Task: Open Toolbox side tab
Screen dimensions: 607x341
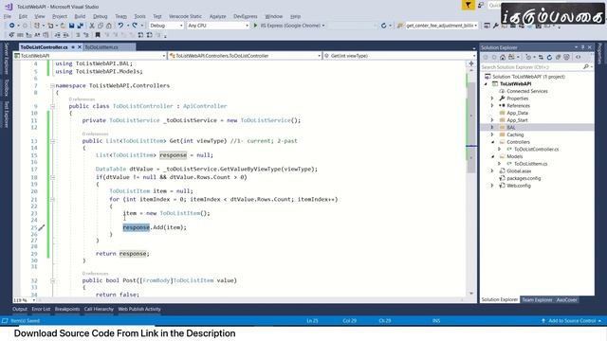Action: click(x=7, y=87)
